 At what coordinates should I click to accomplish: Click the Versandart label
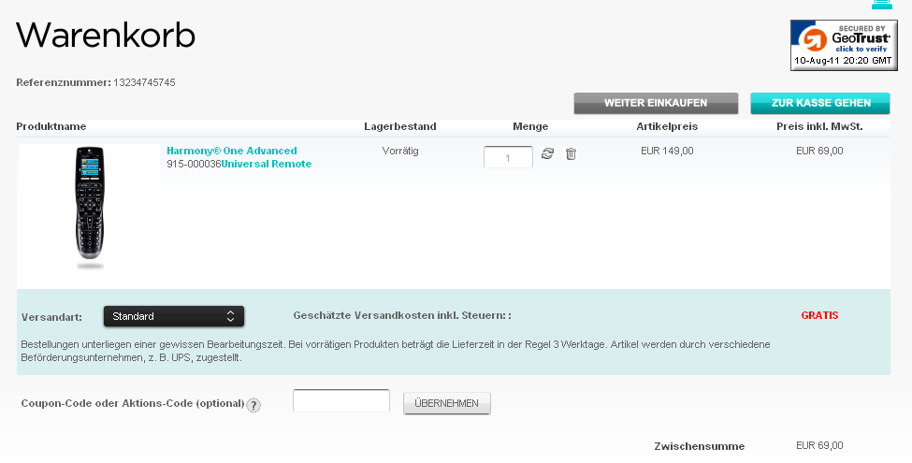[51, 318]
